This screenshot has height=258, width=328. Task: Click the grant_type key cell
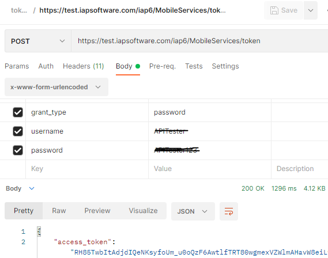click(87, 112)
